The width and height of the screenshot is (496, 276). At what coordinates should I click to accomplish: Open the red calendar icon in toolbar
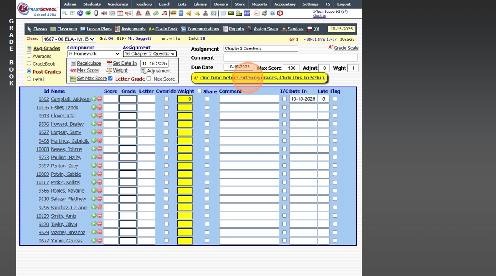pyautogui.click(x=120, y=13)
